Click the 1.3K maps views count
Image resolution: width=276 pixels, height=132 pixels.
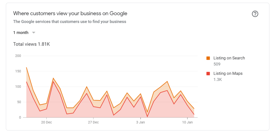point(218,80)
